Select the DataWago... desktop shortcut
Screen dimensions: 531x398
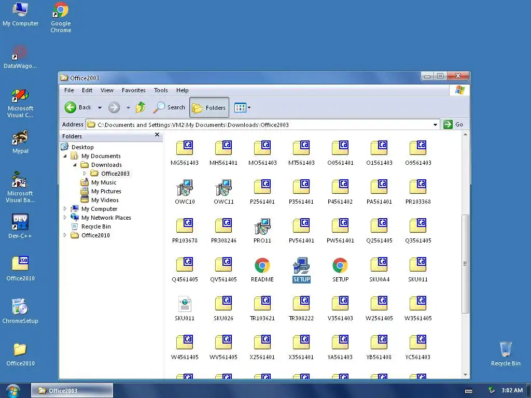point(20,57)
